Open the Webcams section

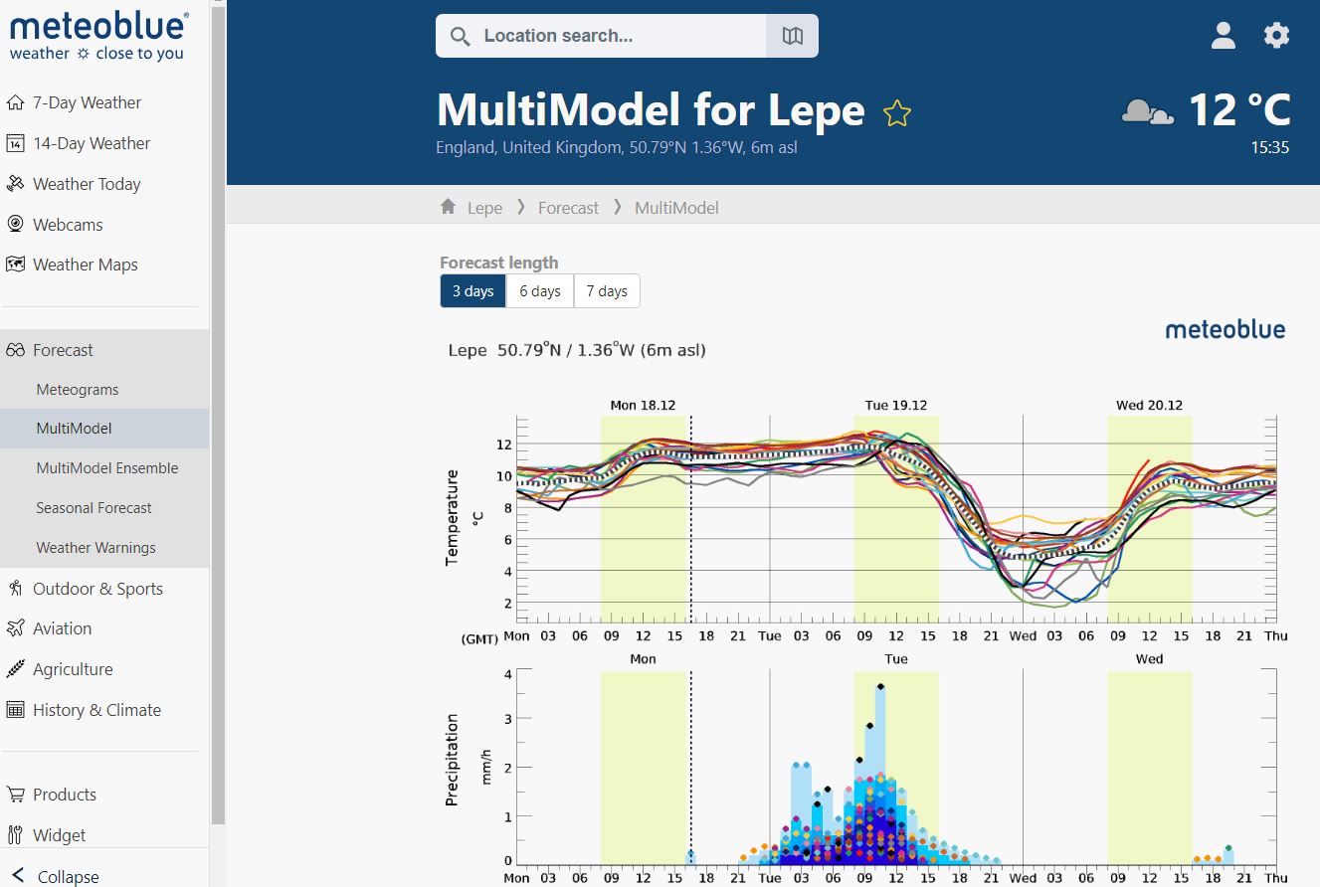pyautogui.click(x=68, y=224)
